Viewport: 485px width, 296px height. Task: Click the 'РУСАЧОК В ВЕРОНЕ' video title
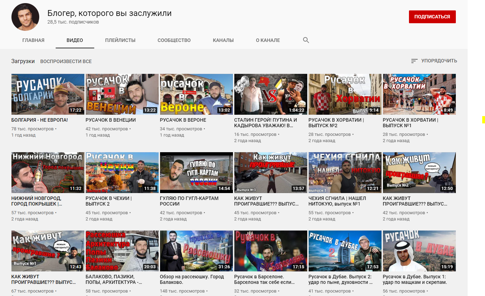pos(183,120)
